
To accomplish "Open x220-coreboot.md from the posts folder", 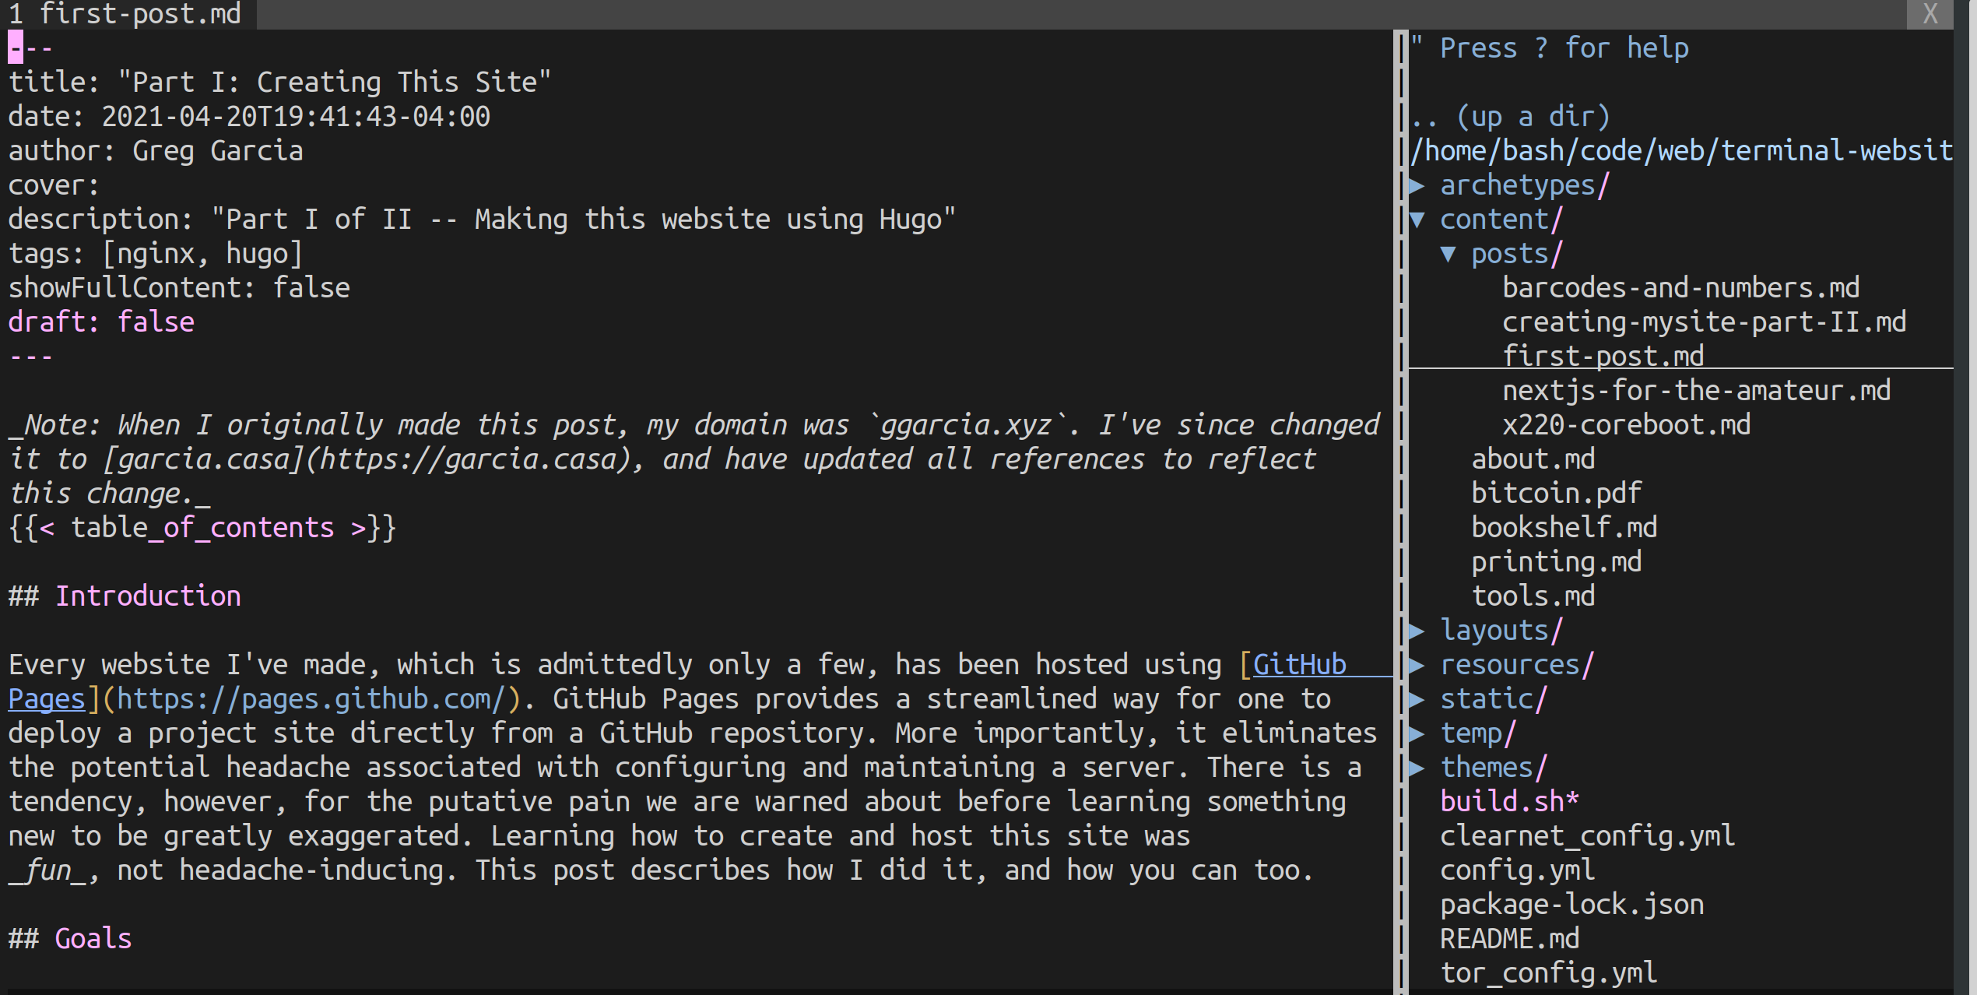I will pyautogui.click(x=1627, y=425).
